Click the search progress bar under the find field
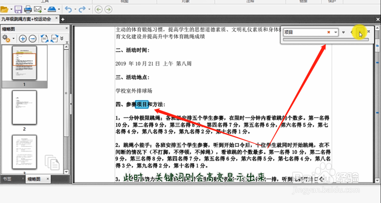Image resolution: width=381 pixels, height=203 pixels. point(326,39)
